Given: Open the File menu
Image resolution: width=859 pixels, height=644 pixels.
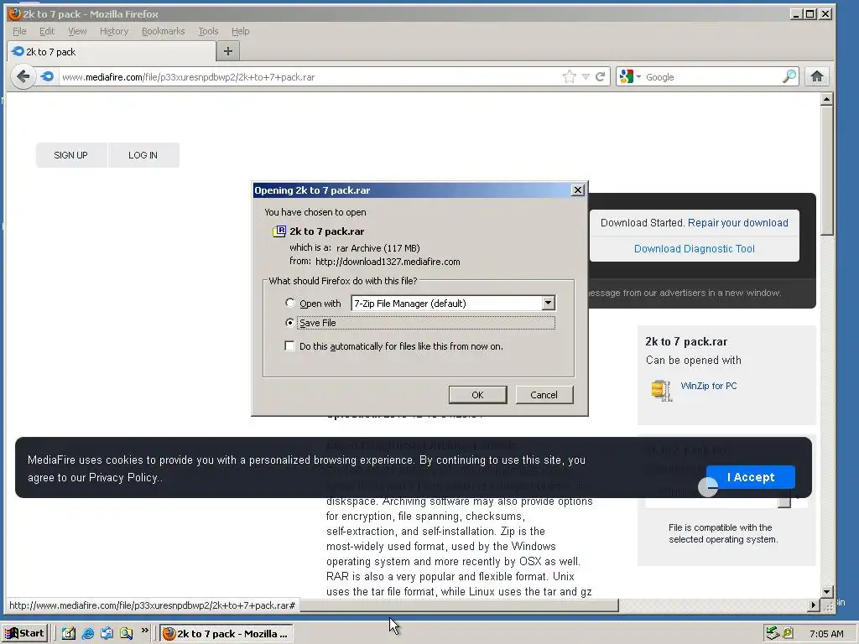Looking at the screenshot, I should tap(19, 31).
